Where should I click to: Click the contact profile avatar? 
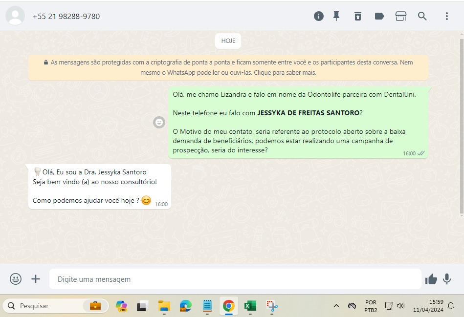[15, 16]
